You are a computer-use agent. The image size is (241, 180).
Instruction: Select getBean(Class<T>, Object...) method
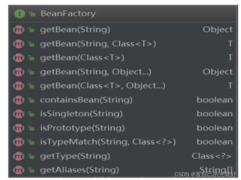tap(122, 86)
